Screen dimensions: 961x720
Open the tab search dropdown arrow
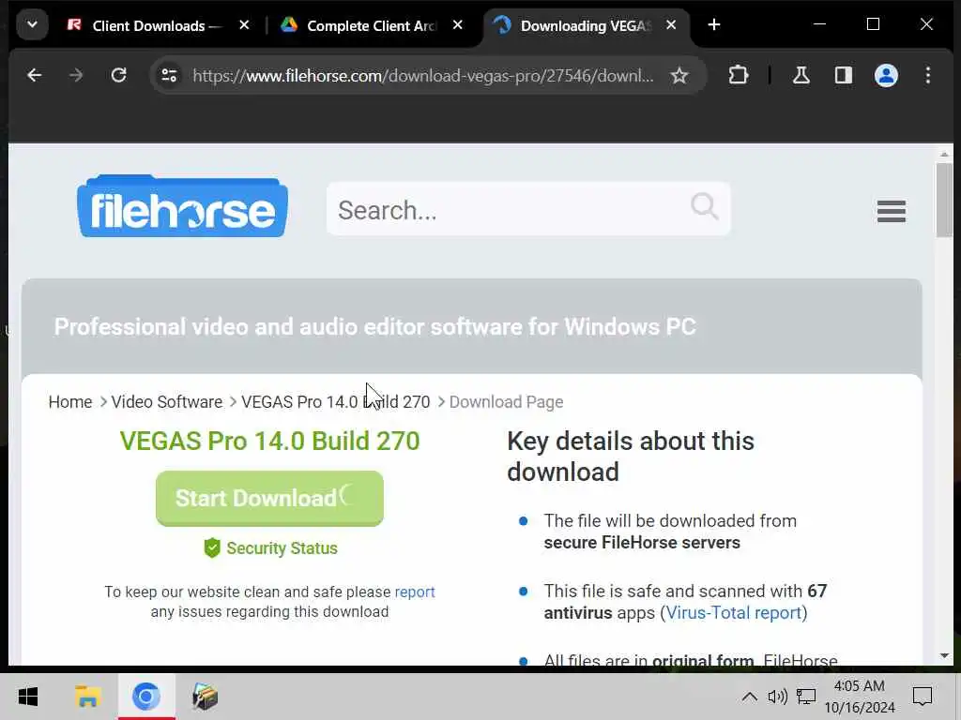pos(33,25)
